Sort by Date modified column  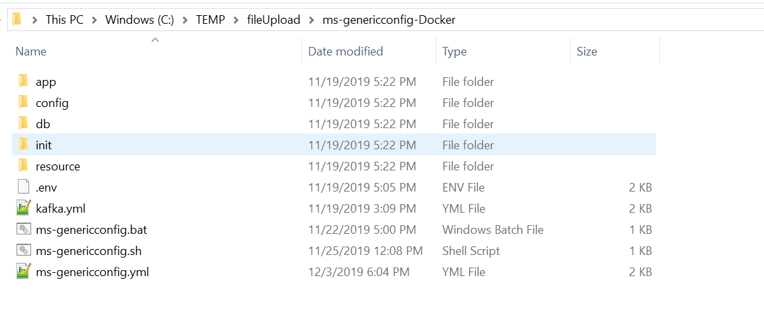coord(346,52)
